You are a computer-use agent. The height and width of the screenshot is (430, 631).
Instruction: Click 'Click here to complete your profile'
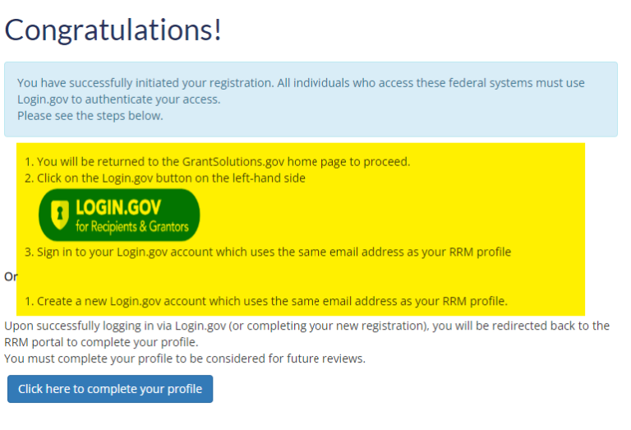(110, 389)
